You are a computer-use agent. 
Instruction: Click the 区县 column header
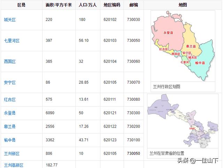point(22,5)
